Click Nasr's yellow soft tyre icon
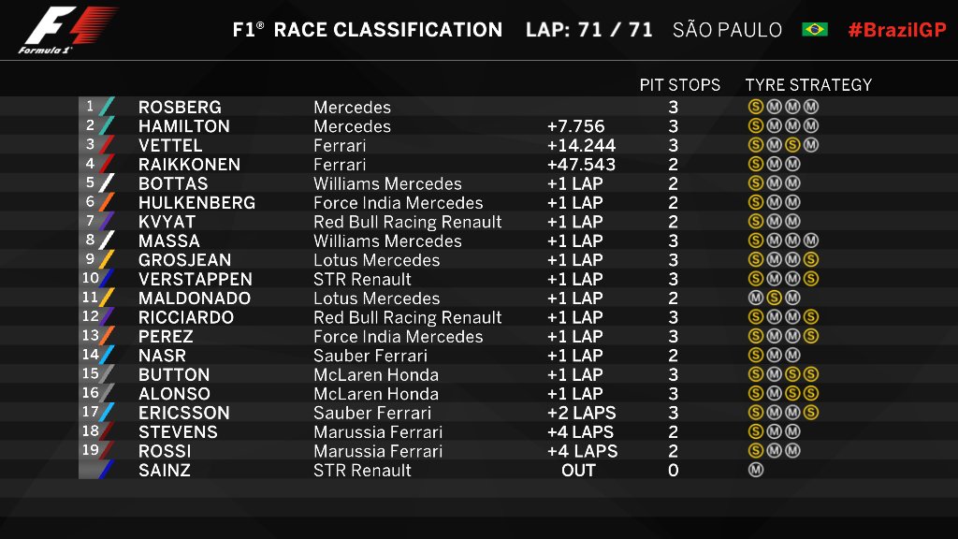 [x=755, y=356]
